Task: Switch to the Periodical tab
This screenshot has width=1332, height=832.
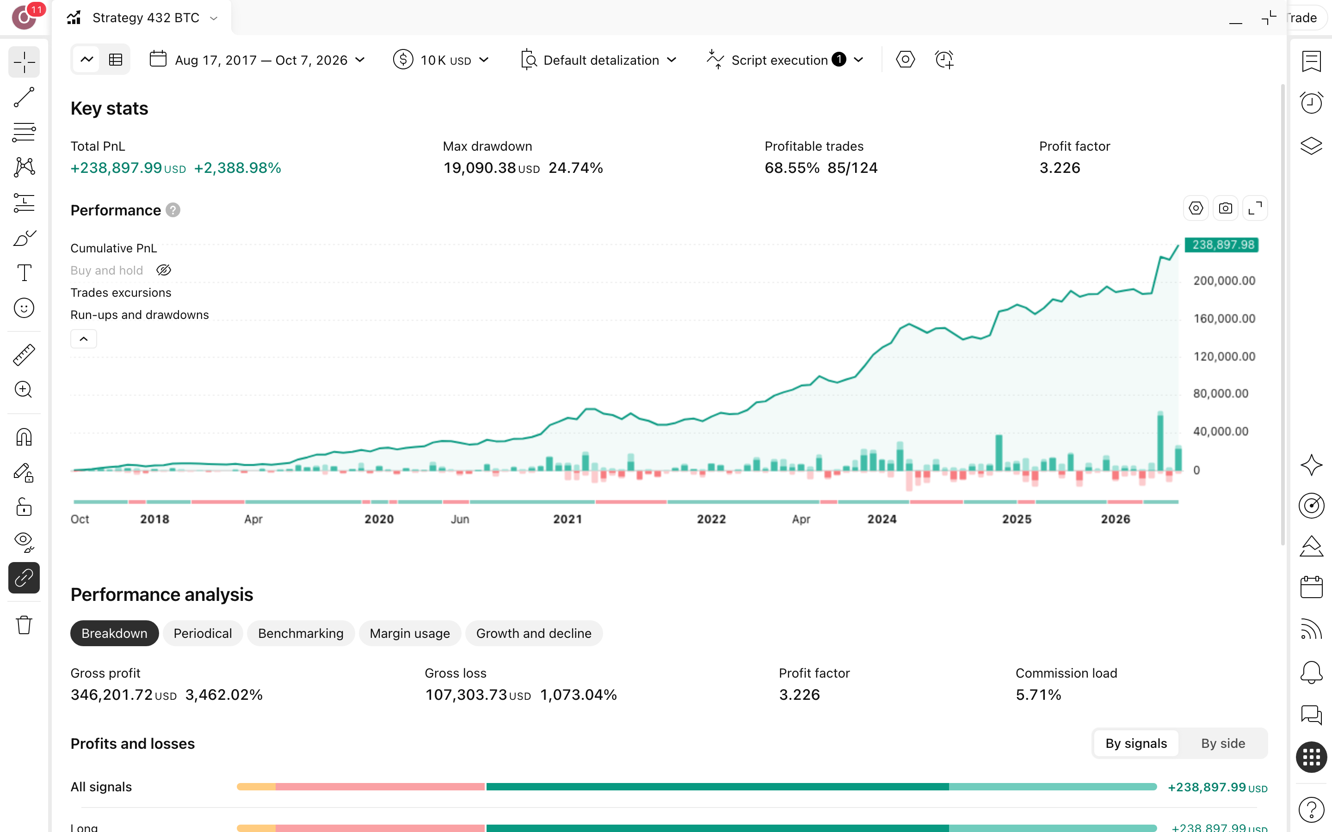Action: (203, 633)
